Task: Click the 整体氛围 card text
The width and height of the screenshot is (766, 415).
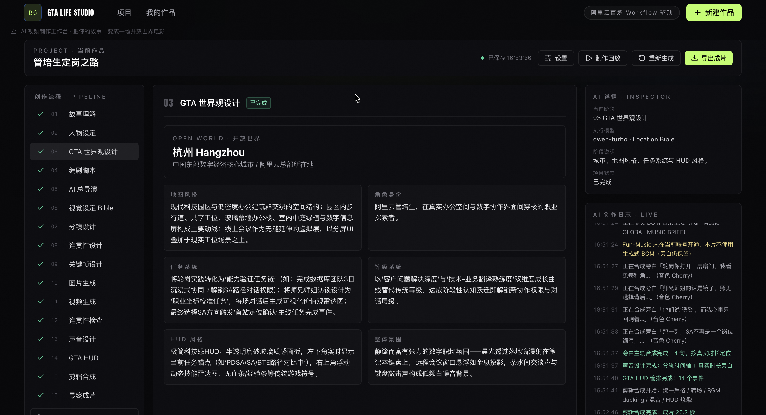Action: (466, 362)
